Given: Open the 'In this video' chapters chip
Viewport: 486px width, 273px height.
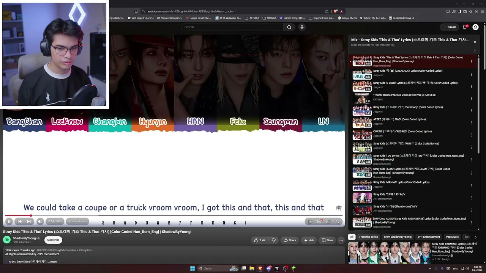Looking at the screenshot, I should tap(77, 221).
